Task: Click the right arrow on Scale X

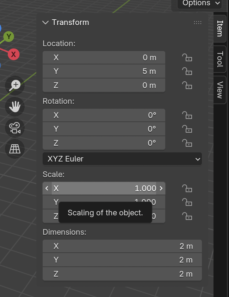Action: [161, 188]
